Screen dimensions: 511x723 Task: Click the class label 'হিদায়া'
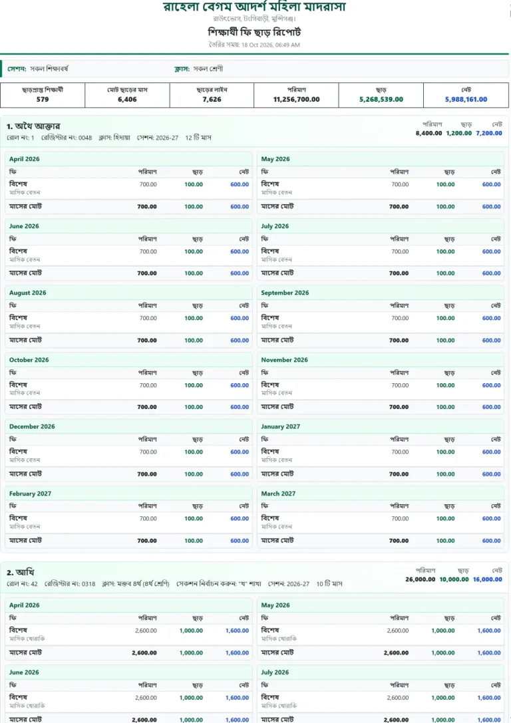tap(122, 138)
